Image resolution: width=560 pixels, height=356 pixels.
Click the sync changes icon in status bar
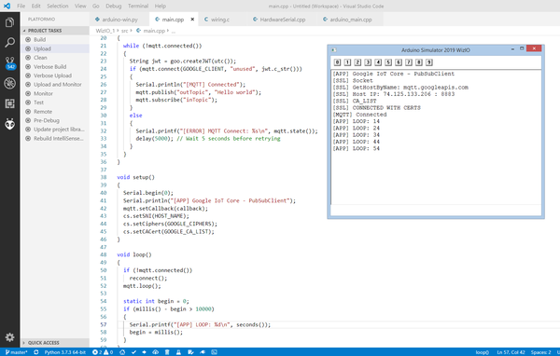pyautogui.click(x=36, y=352)
